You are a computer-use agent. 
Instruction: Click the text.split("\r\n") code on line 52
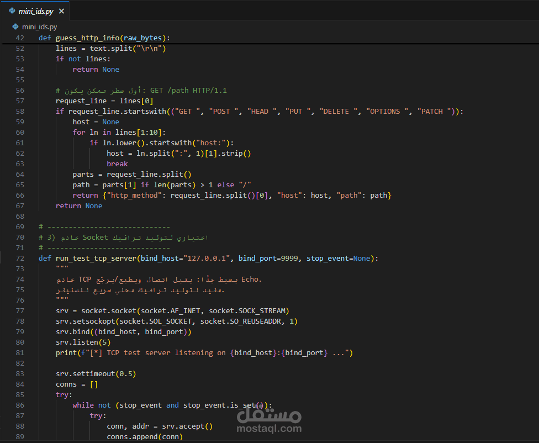[128, 49]
